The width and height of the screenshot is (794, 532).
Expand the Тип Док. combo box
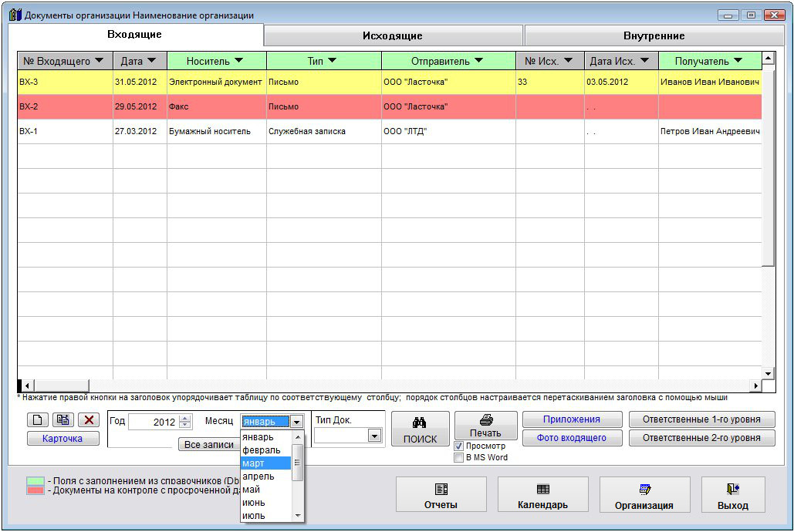pos(374,436)
